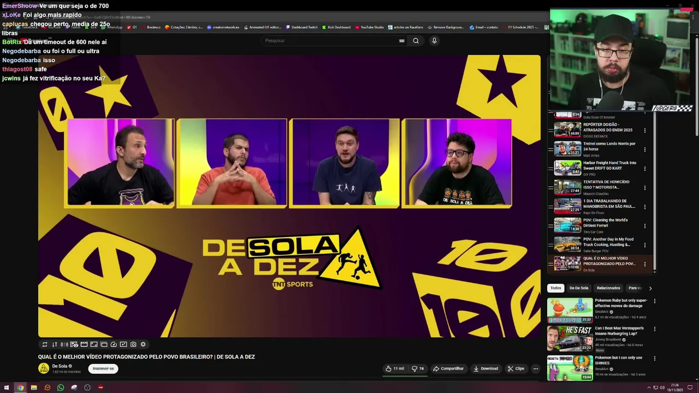This screenshot has width=699, height=393.
Task: Open options for 'Harbor Freight Hand Truck' video
Action: click(645, 169)
